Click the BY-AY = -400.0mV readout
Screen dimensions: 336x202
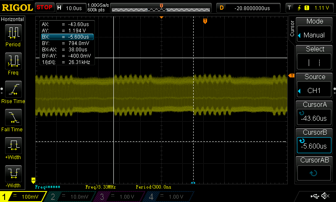pyautogui.click(x=67, y=56)
